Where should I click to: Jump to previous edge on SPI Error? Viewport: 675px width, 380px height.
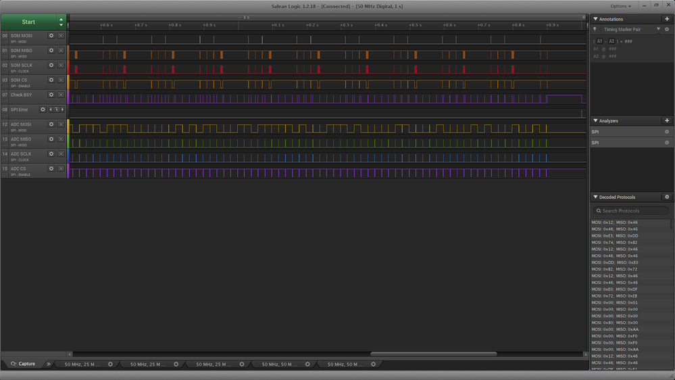(x=51, y=110)
